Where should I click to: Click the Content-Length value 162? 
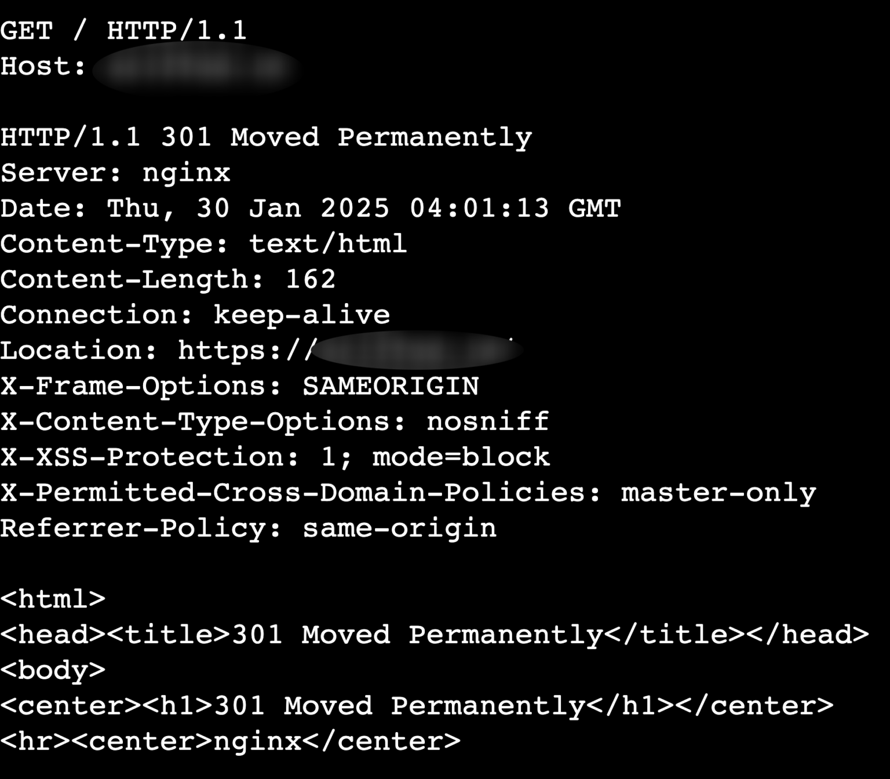(x=311, y=279)
